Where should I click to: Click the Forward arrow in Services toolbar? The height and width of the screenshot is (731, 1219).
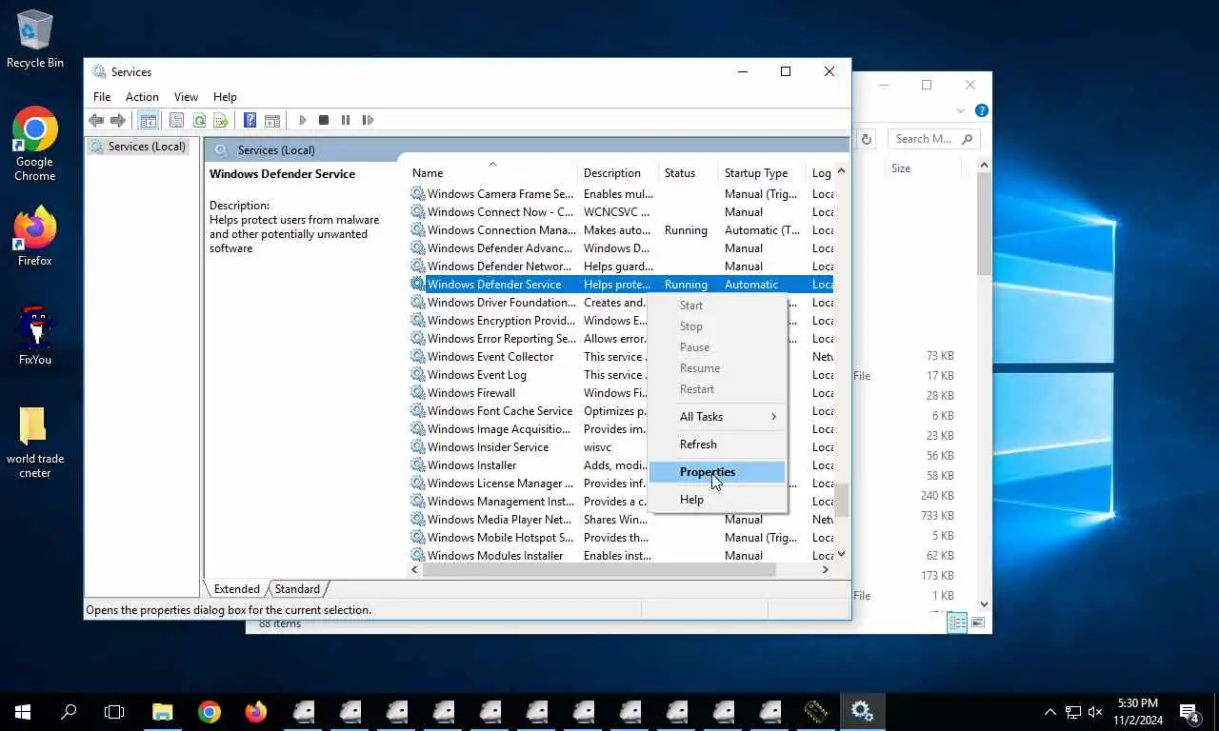[118, 120]
